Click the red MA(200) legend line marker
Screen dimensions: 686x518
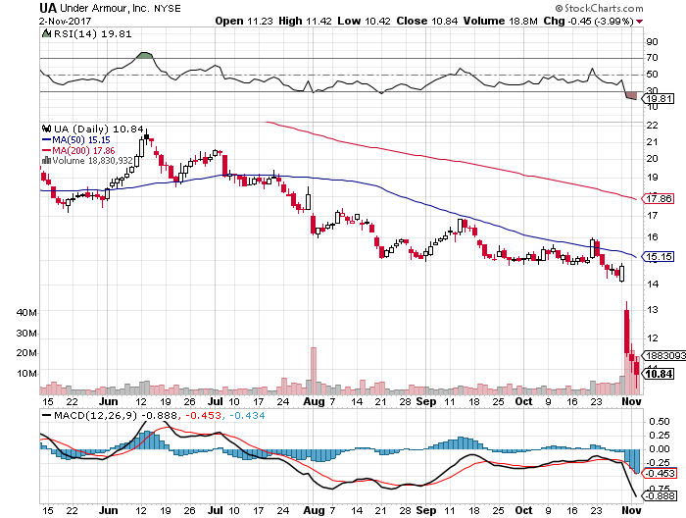click(x=45, y=150)
